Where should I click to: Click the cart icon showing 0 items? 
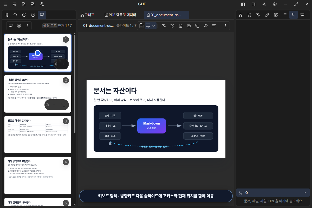tap(240, 193)
